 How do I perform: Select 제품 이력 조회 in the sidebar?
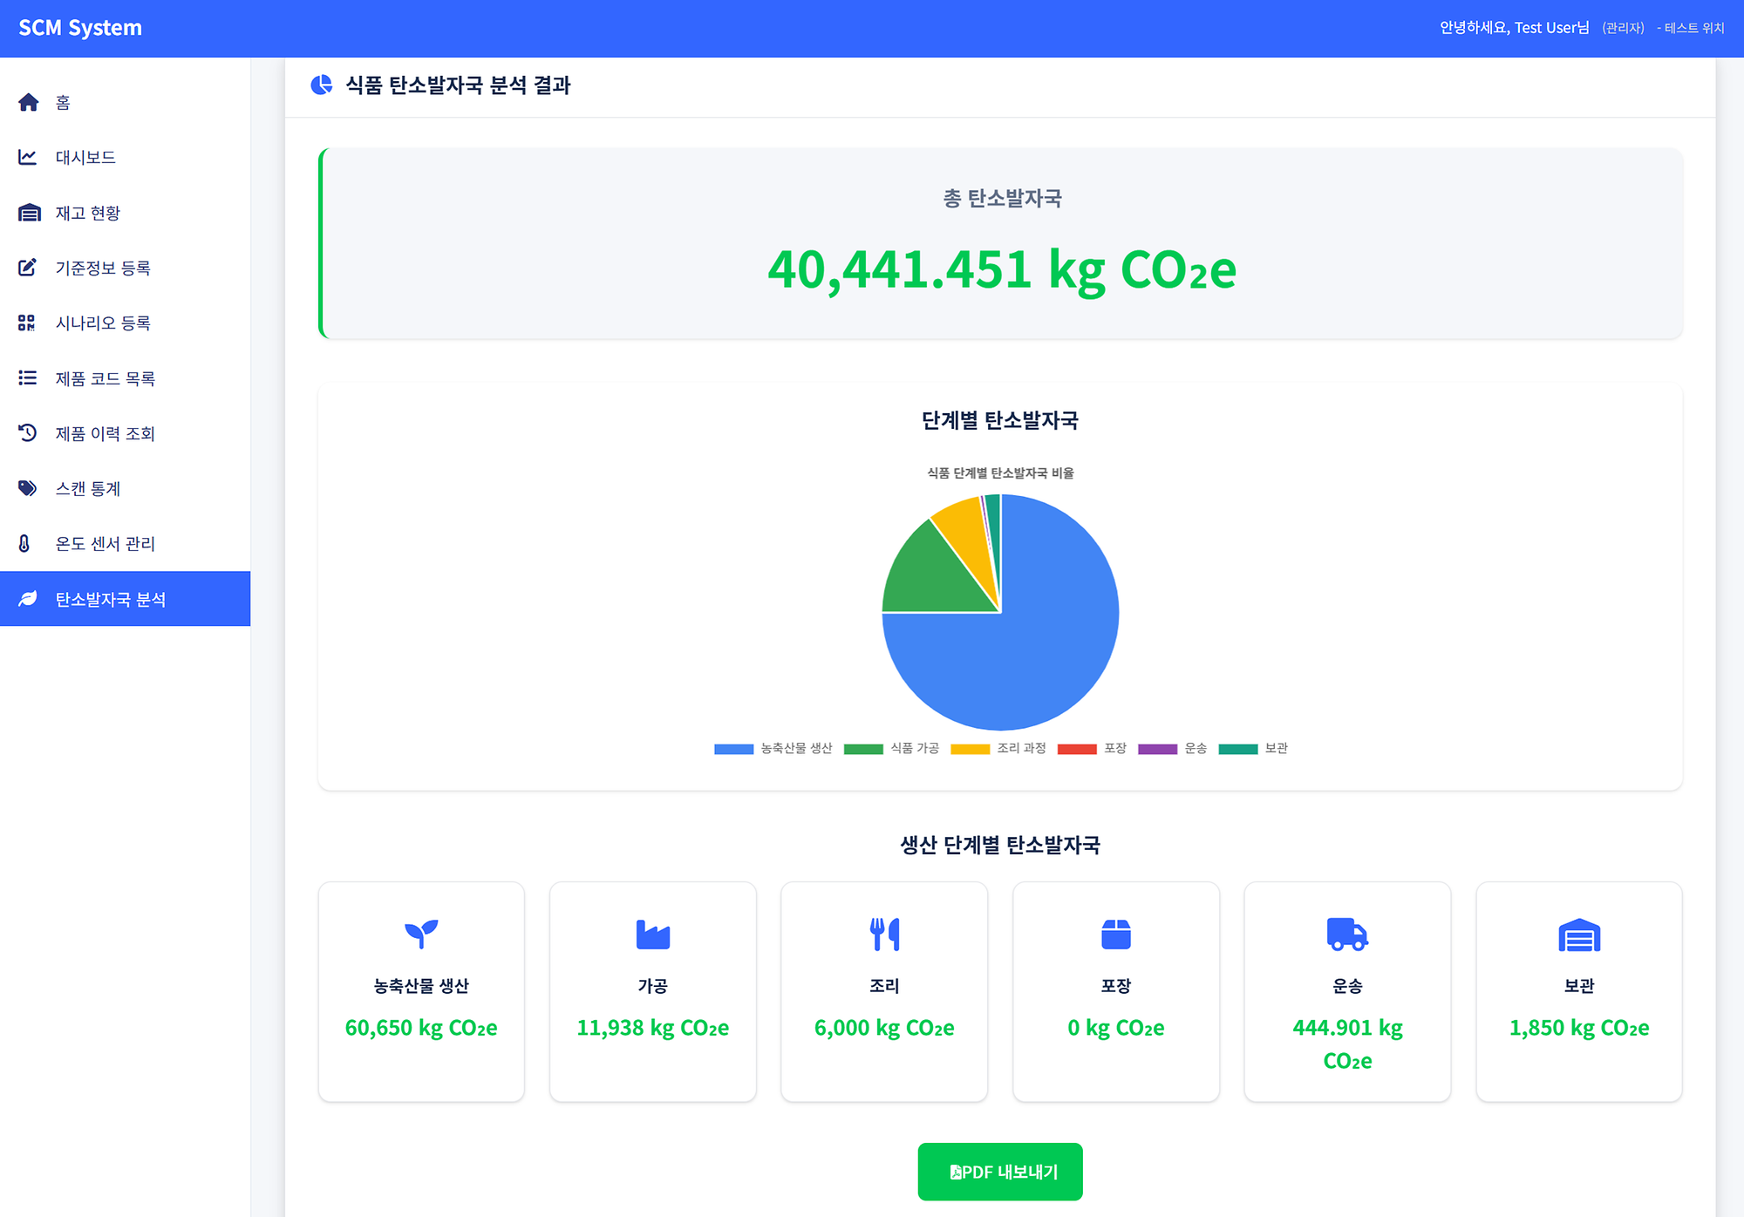105,433
